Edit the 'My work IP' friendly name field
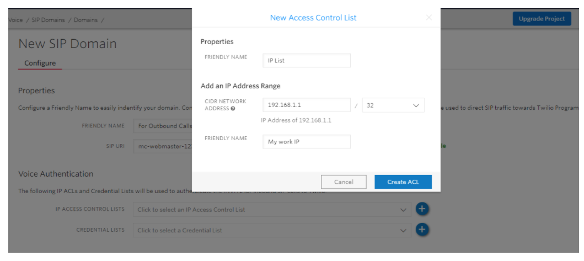 [307, 142]
